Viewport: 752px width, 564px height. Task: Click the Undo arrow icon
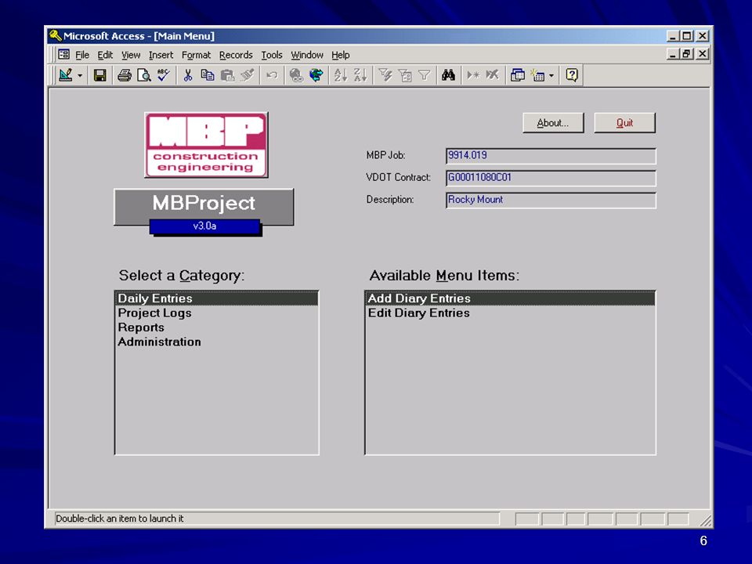(x=272, y=75)
